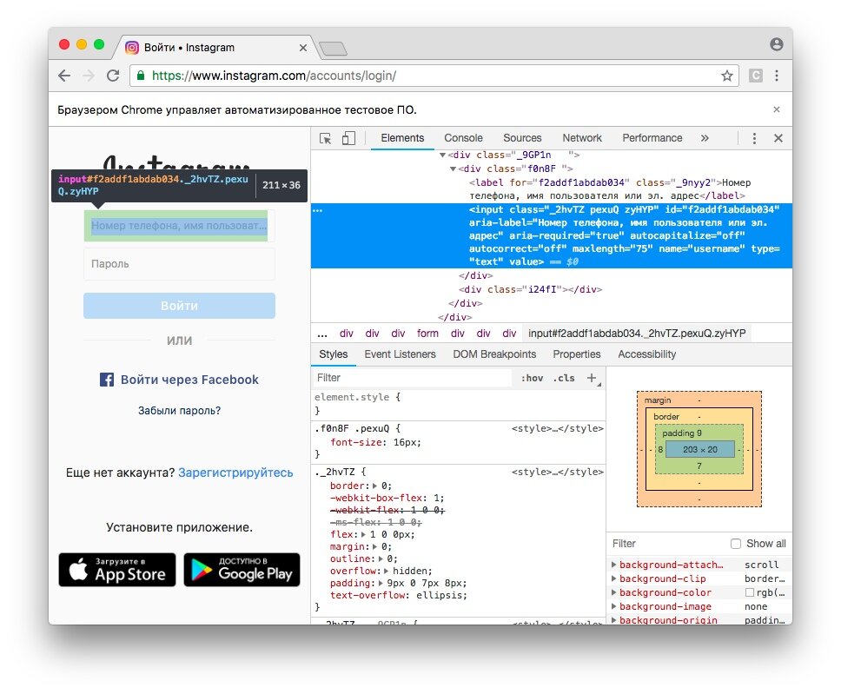This screenshot has width=841, height=694.
Task: Expand computed background-attachment property
Action: point(613,565)
